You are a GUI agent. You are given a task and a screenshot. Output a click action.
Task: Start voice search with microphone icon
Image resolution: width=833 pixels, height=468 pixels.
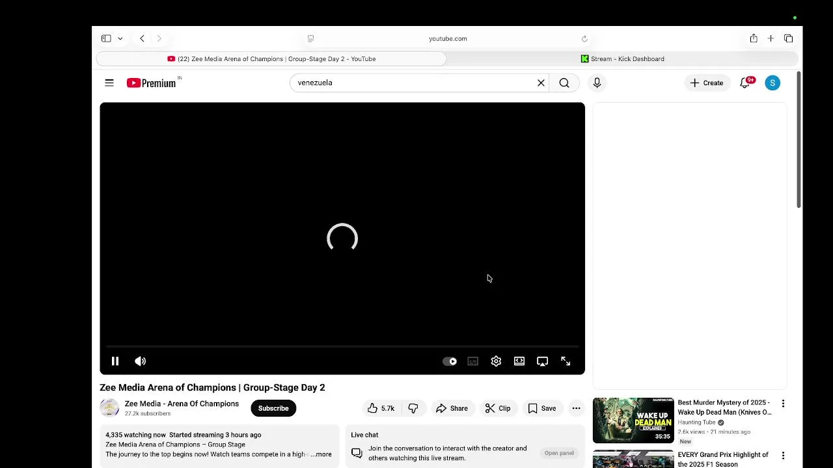(x=597, y=83)
